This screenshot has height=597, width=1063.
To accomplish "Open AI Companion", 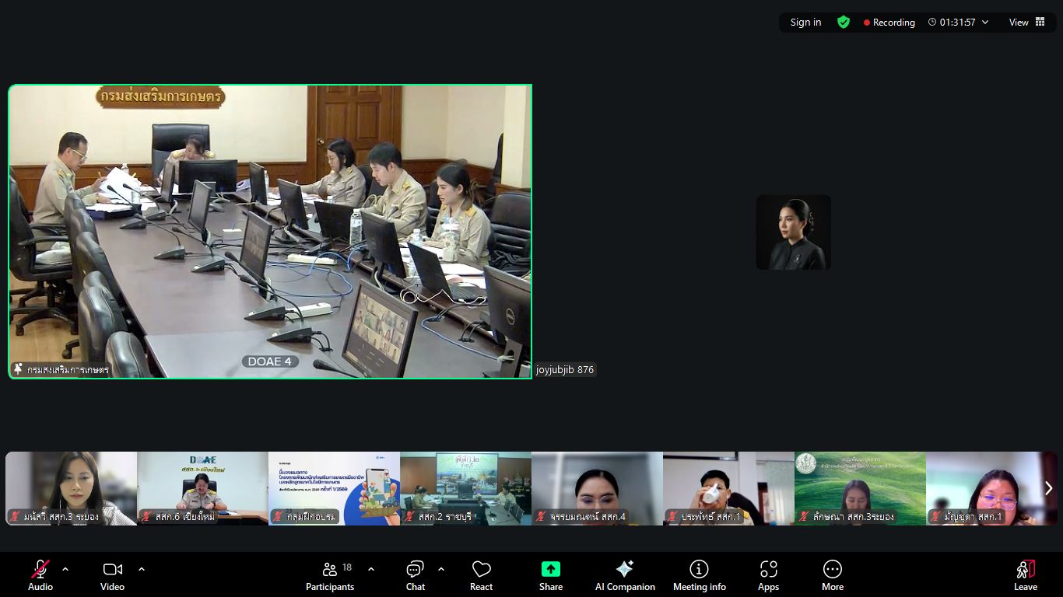I will (625, 575).
